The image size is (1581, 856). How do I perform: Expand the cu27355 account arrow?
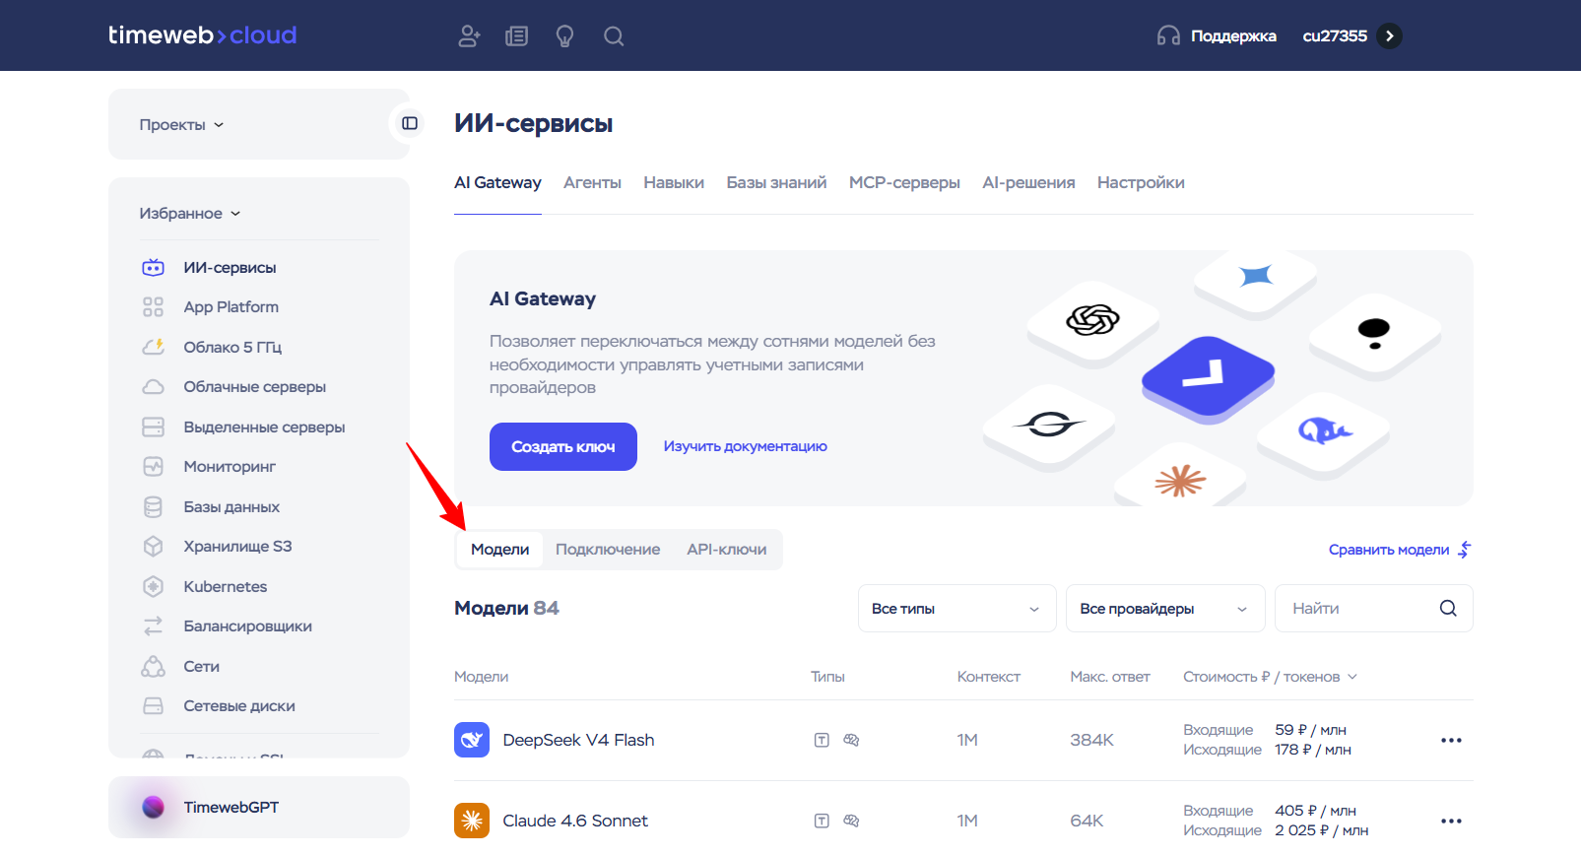[1389, 35]
